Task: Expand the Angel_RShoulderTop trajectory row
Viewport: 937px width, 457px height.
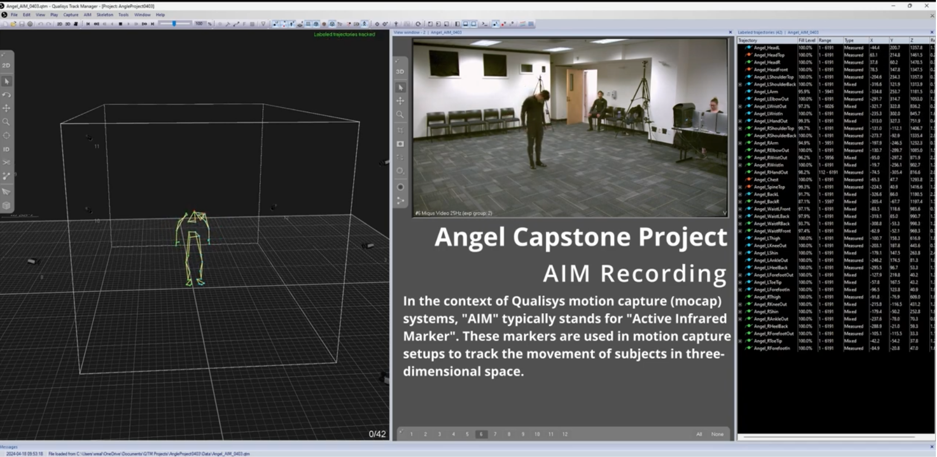Action: click(x=740, y=128)
